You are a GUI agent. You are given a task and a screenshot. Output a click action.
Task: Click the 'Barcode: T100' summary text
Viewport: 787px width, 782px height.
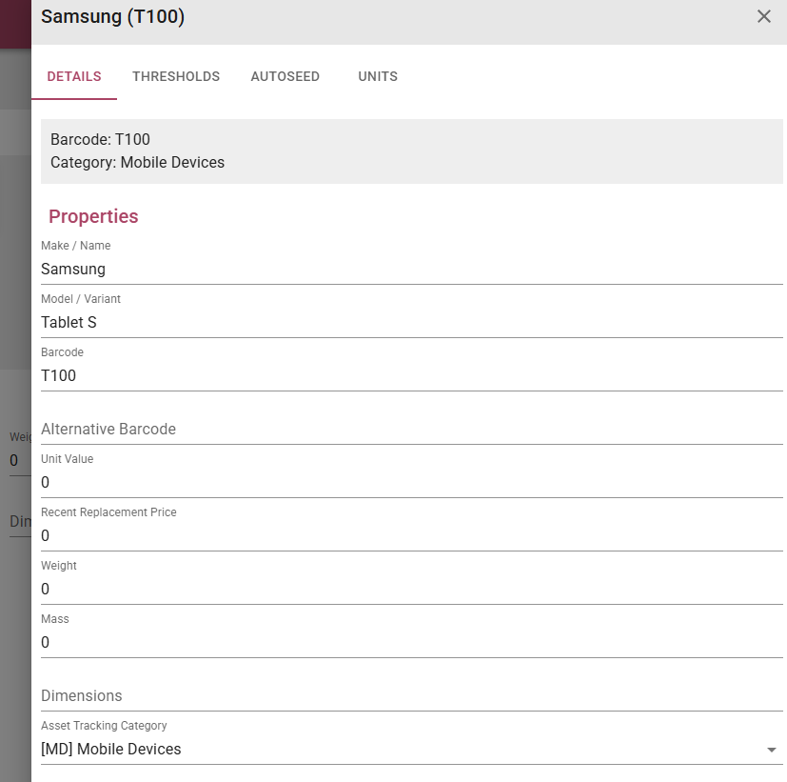point(100,139)
